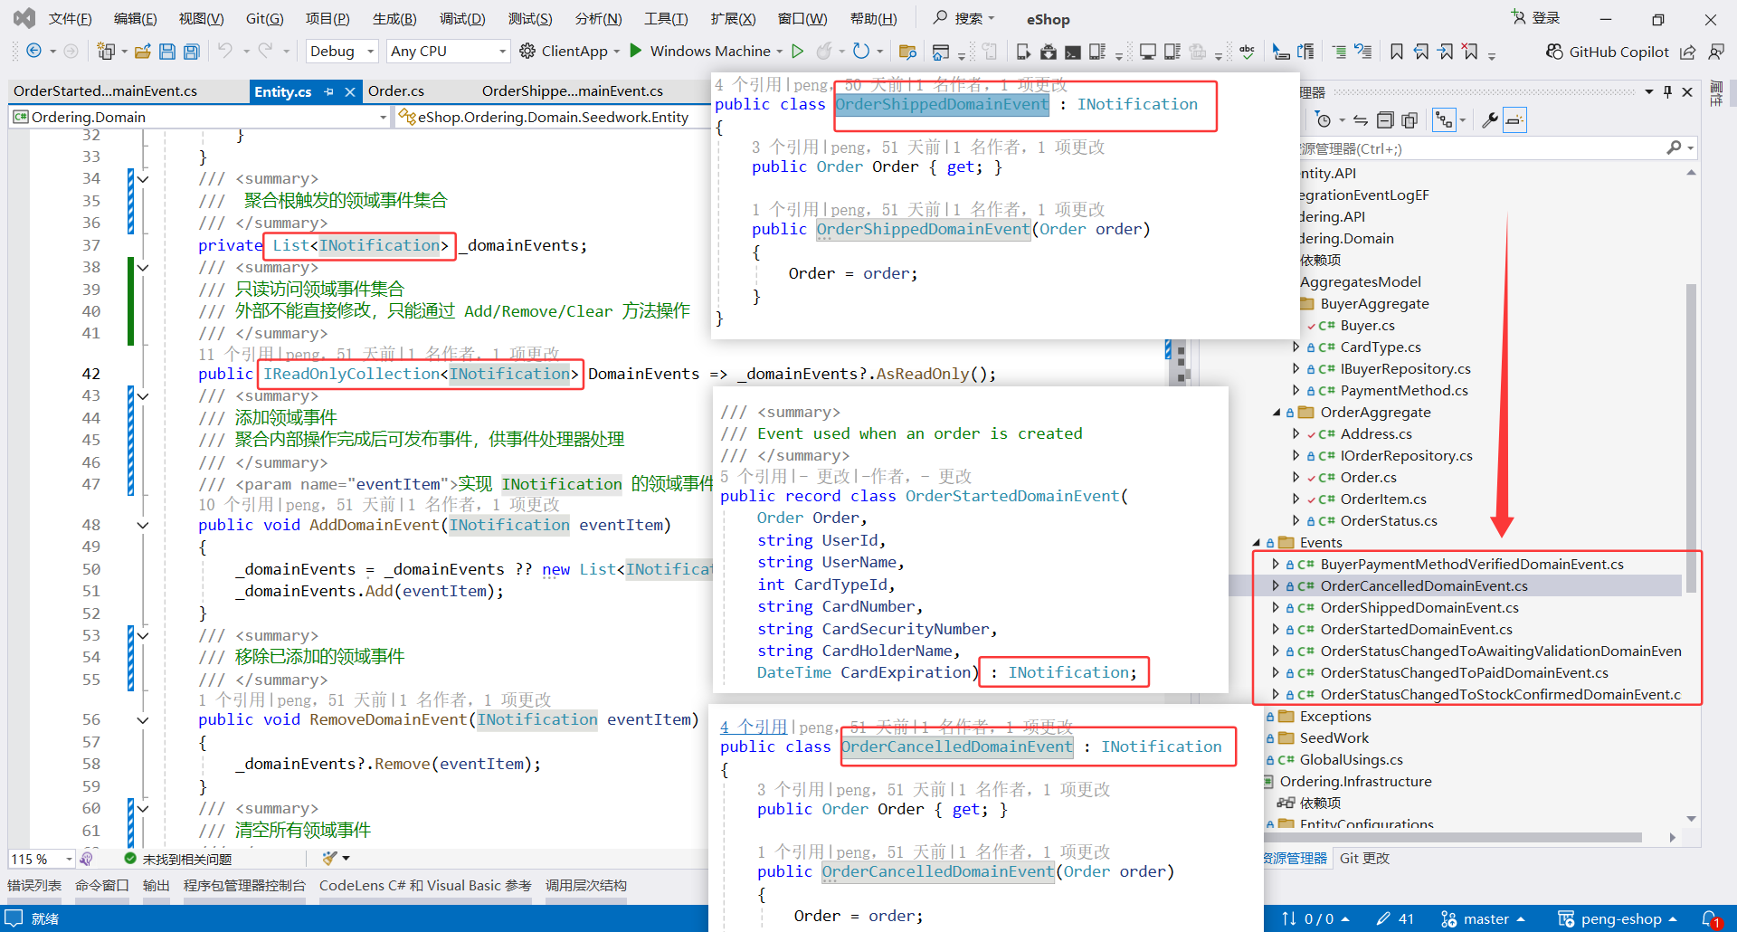The height and width of the screenshot is (932, 1737).
Task: Click the New Project icon in toolbar
Action: coord(106,52)
